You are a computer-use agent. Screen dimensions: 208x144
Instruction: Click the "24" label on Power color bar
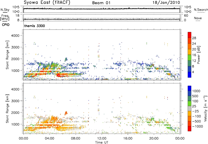pyautogui.click(x=194, y=44)
